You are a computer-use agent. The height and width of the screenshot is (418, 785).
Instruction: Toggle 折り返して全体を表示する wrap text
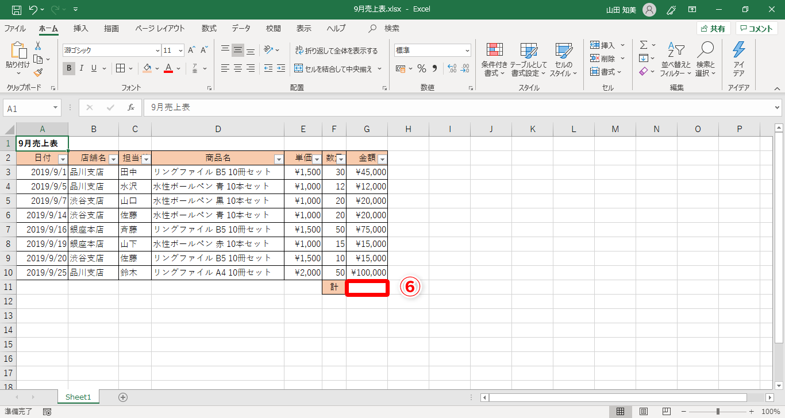tap(336, 51)
